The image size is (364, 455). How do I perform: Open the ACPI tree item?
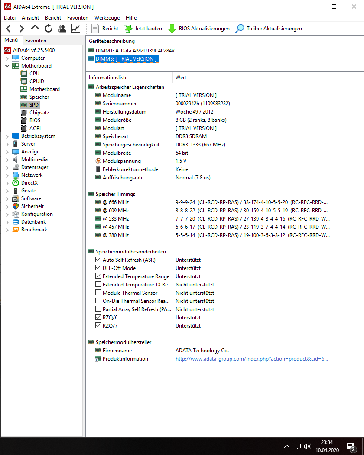35,128
